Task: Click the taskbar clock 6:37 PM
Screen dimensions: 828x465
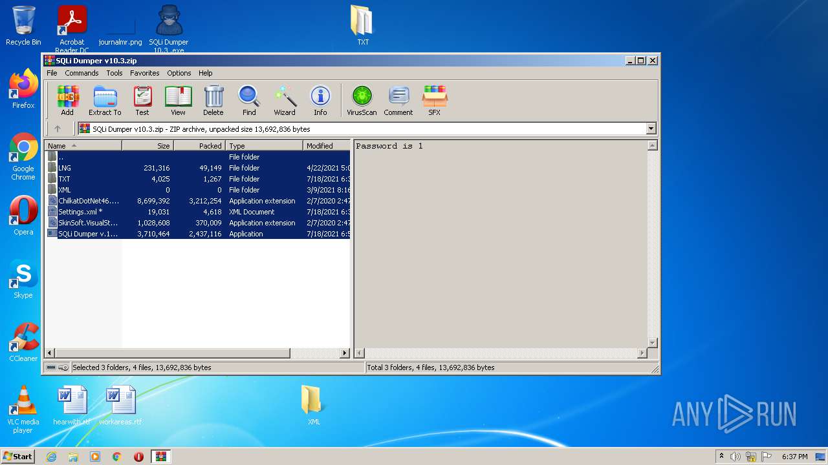Action: click(794, 457)
